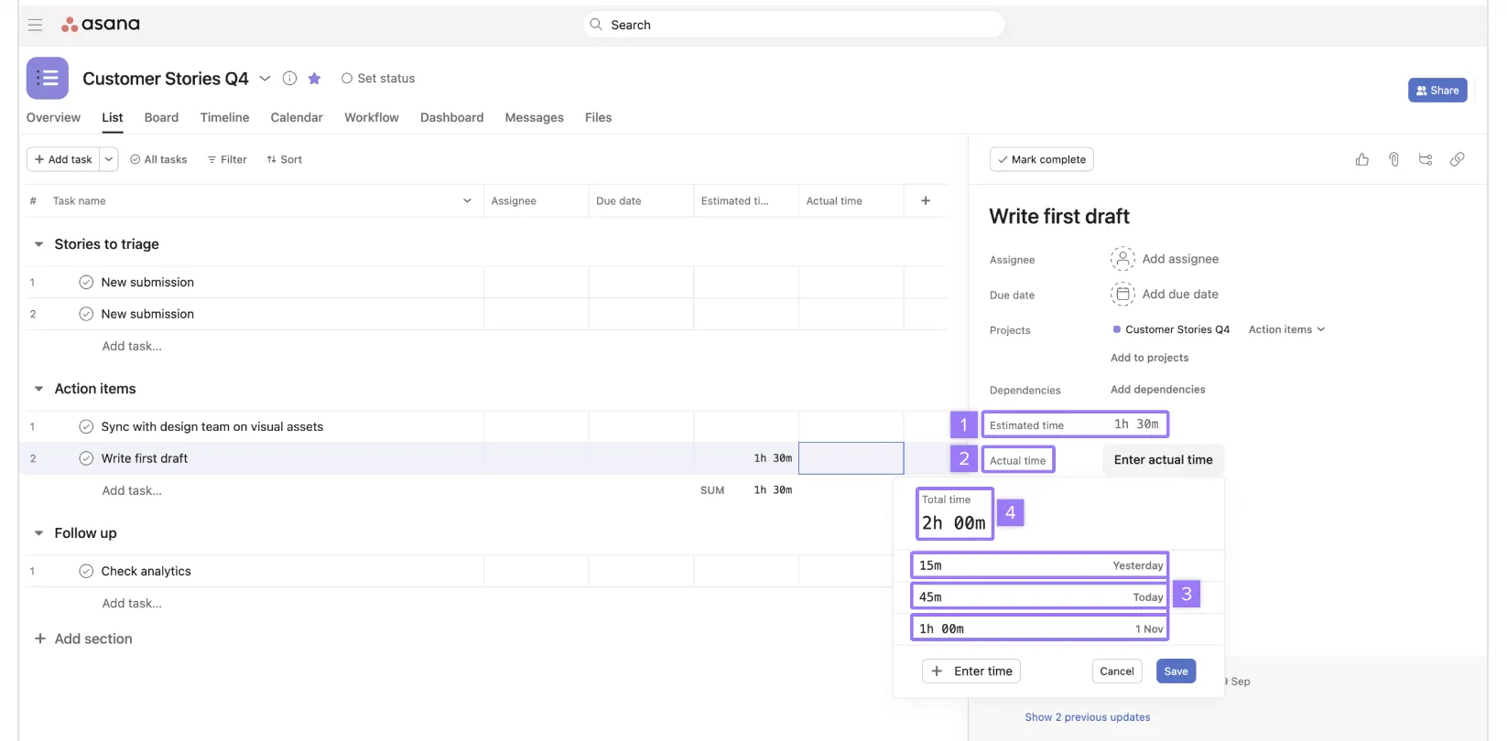Check off Check analytics task
The height and width of the screenshot is (741, 1507).
pos(86,571)
